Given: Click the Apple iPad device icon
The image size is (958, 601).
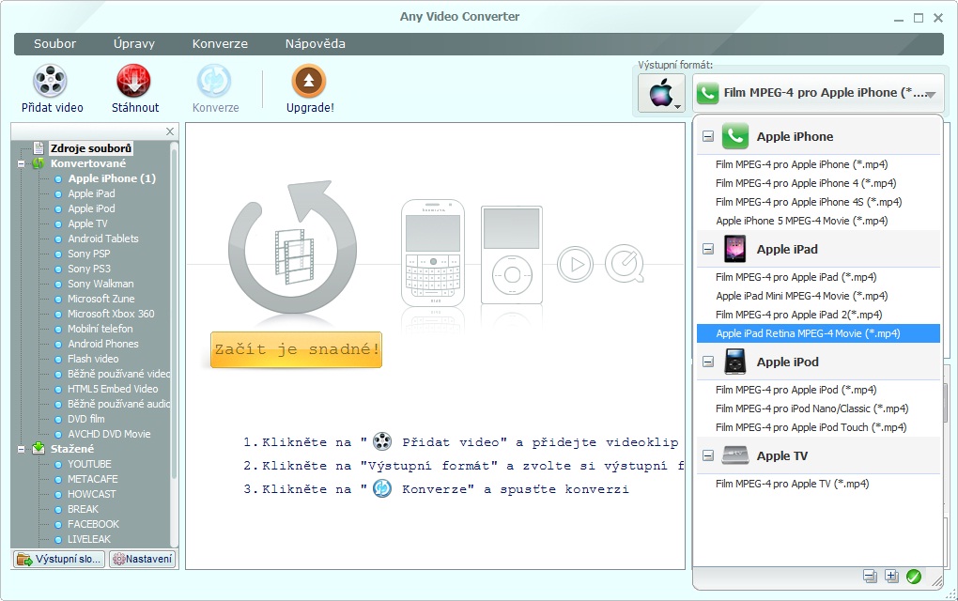Looking at the screenshot, I should tap(735, 249).
